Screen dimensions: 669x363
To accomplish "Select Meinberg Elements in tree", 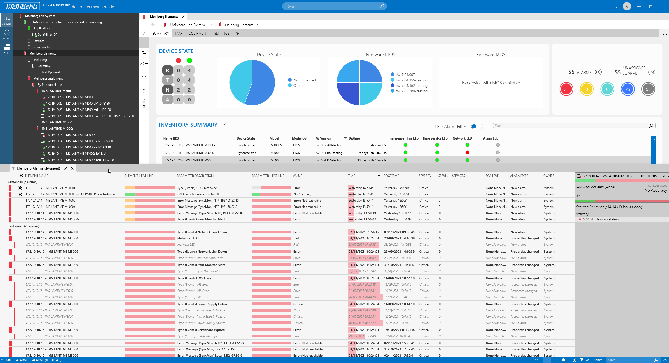I will (43, 53).
